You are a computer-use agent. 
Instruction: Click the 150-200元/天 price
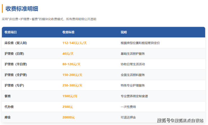(72, 75)
